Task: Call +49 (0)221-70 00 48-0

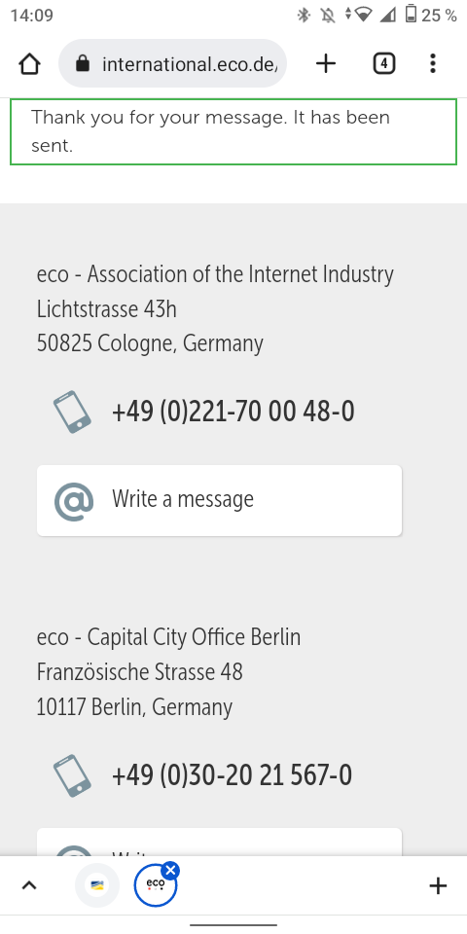Action: pos(233,412)
